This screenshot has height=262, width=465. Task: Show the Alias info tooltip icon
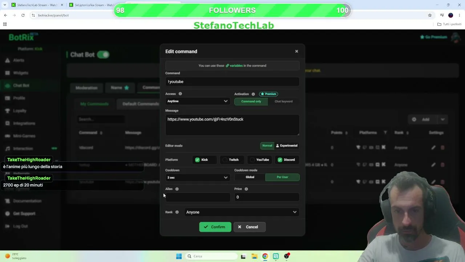pos(177,189)
